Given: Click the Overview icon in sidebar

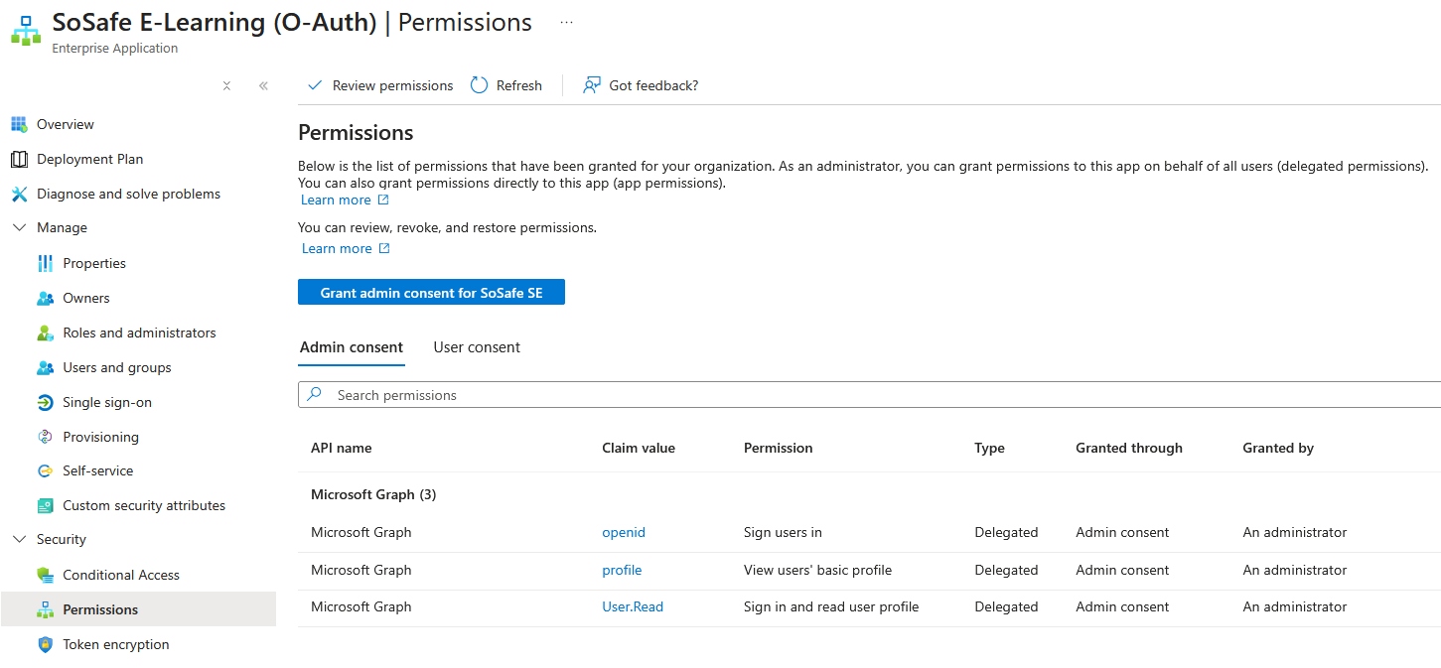Looking at the screenshot, I should pos(18,124).
